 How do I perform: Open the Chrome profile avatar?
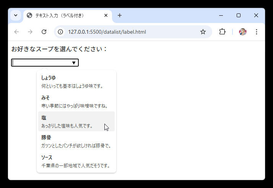click(x=242, y=32)
